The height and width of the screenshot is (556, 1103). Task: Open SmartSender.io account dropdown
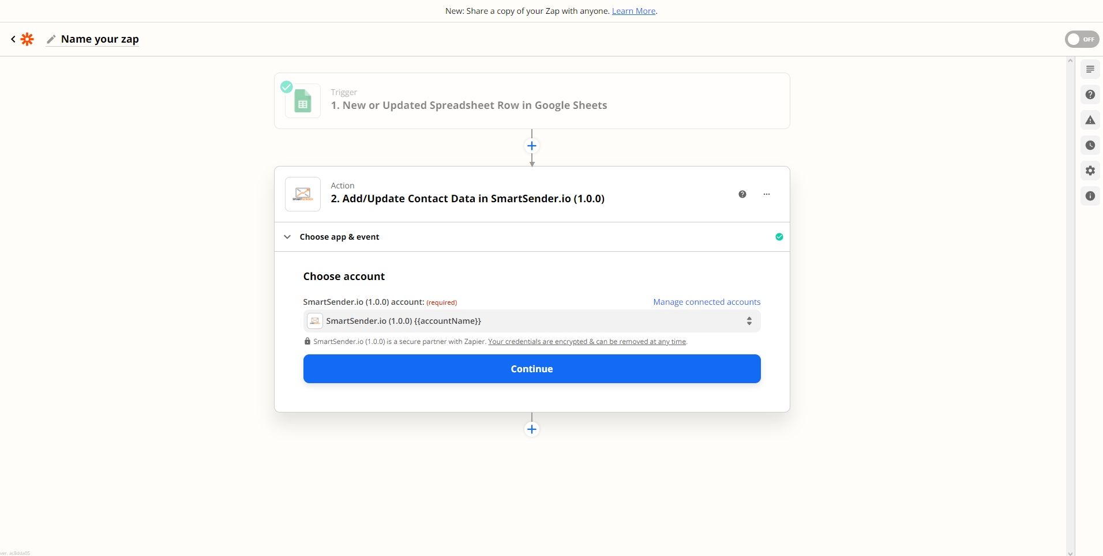[531, 321]
